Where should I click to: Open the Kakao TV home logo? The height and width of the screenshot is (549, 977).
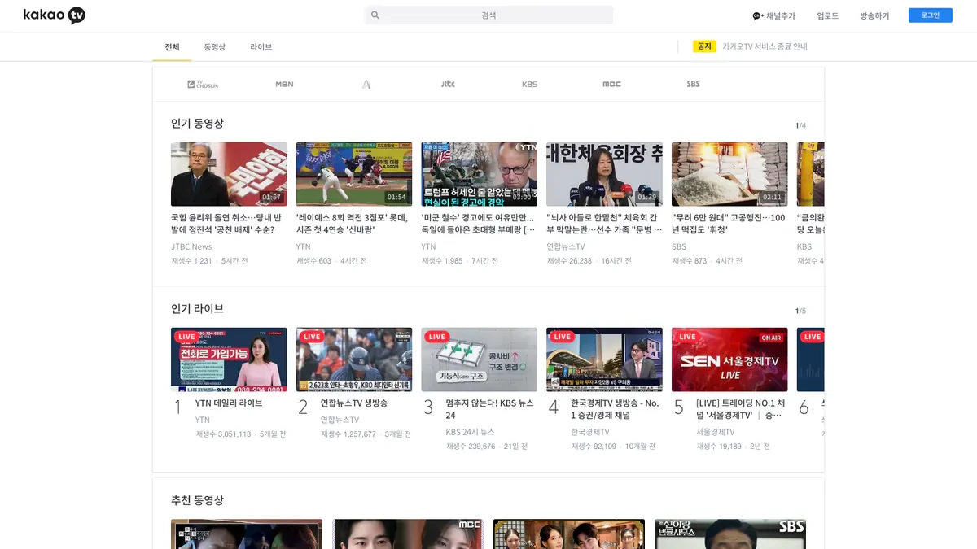click(x=54, y=15)
